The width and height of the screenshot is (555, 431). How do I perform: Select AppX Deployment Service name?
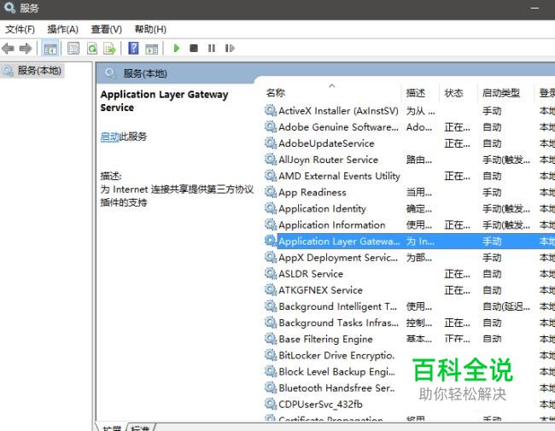pyautogui.click(x=338, y=257)
